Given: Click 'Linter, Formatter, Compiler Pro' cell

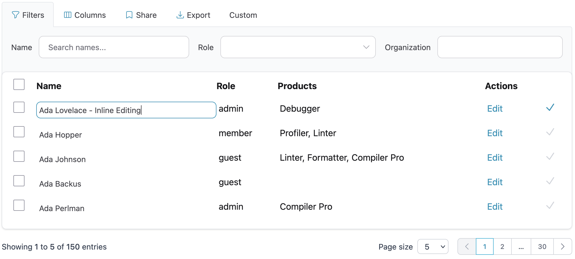Looking at the screenshot, I should point(342,158).
